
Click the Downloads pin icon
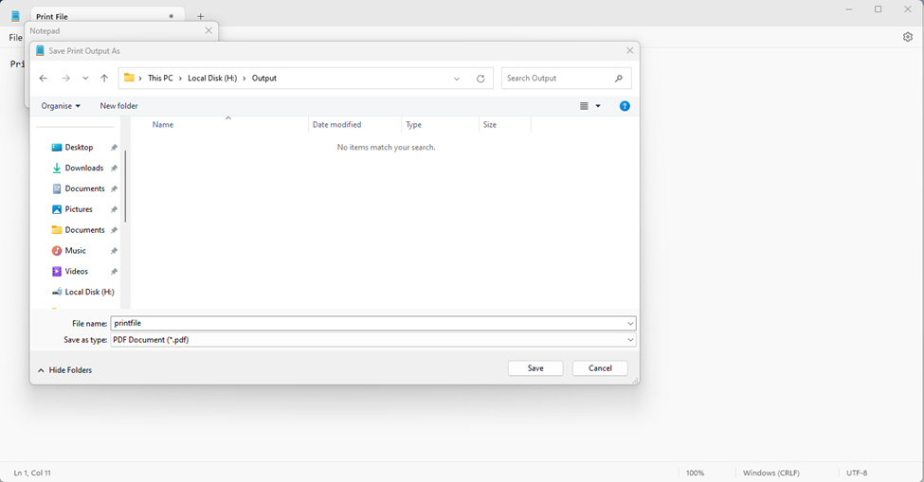(x=114, y=169)
